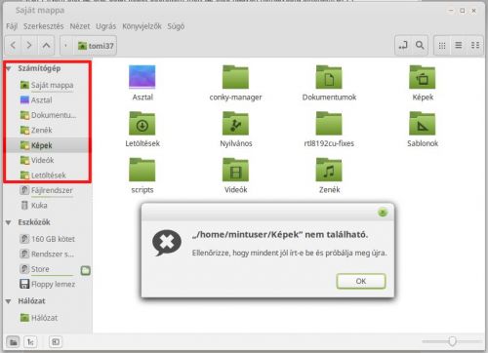488x353 pixels.
Task: Open the Súgó menu
Action: [x=176, y=26]
